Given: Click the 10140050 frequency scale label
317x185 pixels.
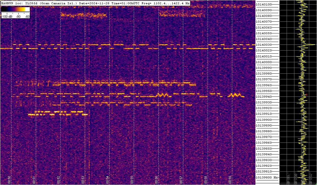Looking at the screenshot, I should tap(264, 33).
